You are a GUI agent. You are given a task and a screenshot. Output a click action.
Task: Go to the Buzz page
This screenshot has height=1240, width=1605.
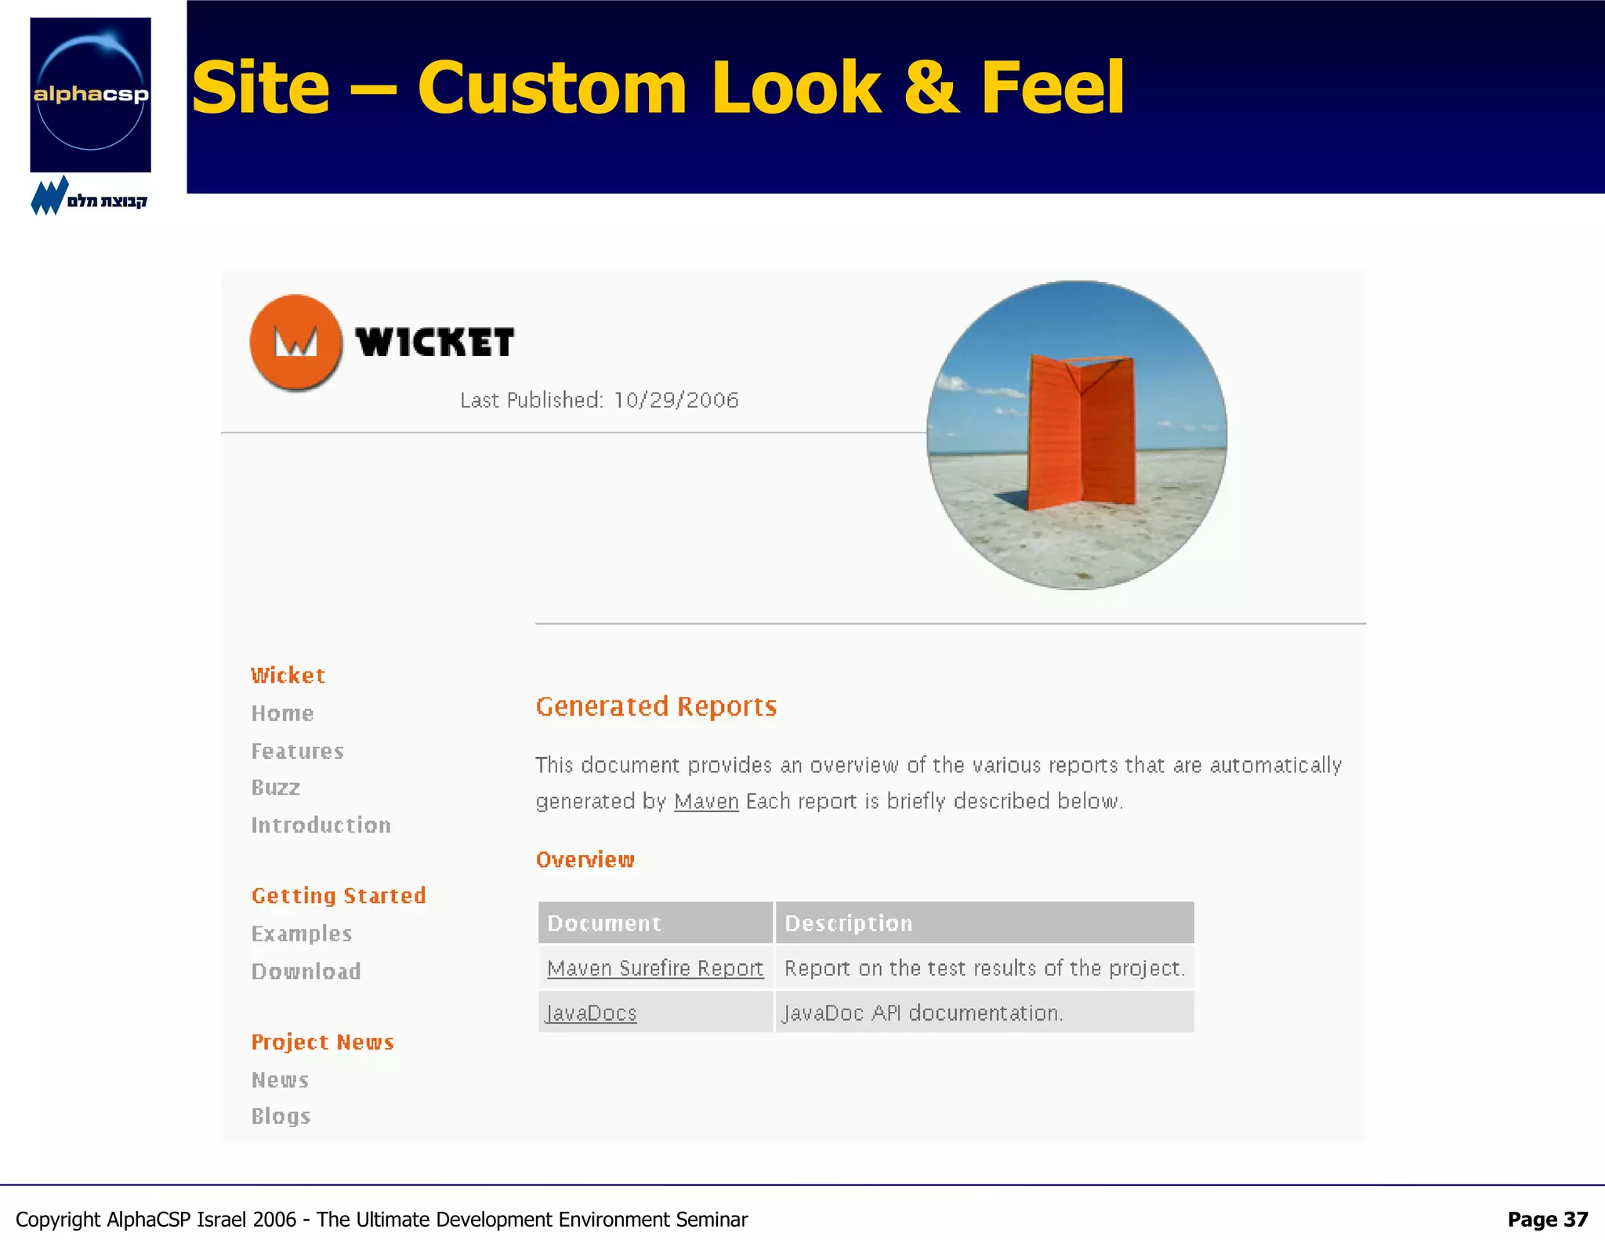pos(276,787)
